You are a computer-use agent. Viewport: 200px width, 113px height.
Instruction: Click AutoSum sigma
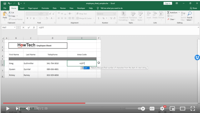[172, 13]
